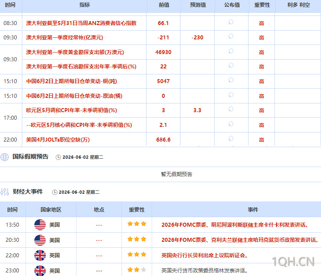Open 澳大利亚第一季度经常帐(亿澳元) indicator
321x276 pixels.
pyautogui.click(x=65, y=37)
